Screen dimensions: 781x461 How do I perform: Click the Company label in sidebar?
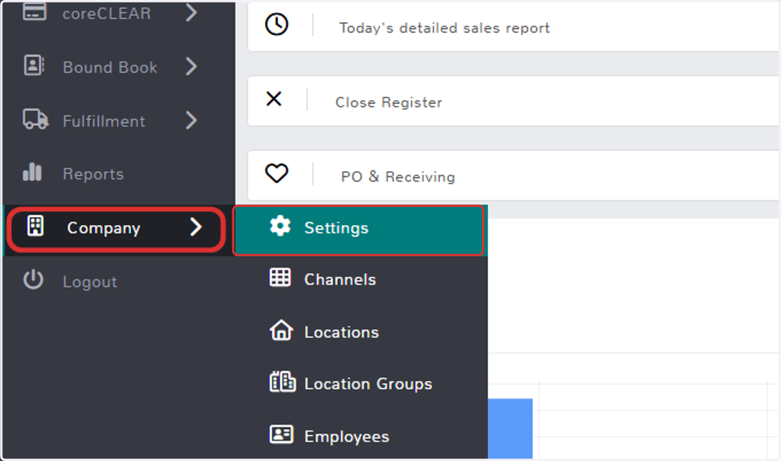tap(103, 228)
